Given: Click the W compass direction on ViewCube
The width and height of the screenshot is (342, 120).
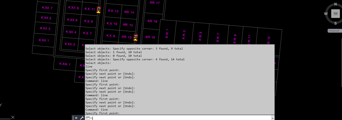Looking at the screenshot, I should click(325, 13).
